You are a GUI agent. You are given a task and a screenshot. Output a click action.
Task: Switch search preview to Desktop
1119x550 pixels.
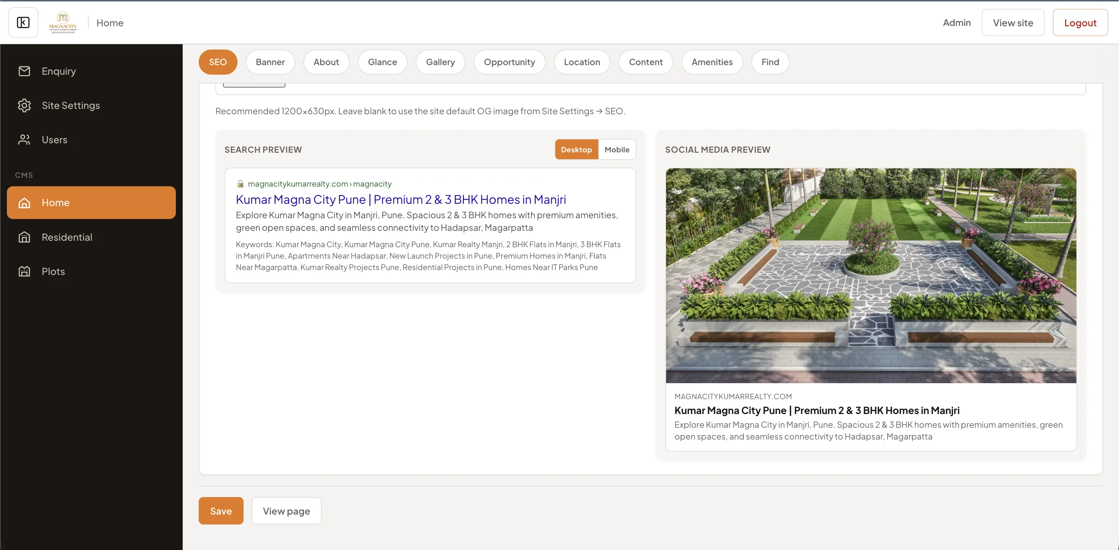click(577, 150)
